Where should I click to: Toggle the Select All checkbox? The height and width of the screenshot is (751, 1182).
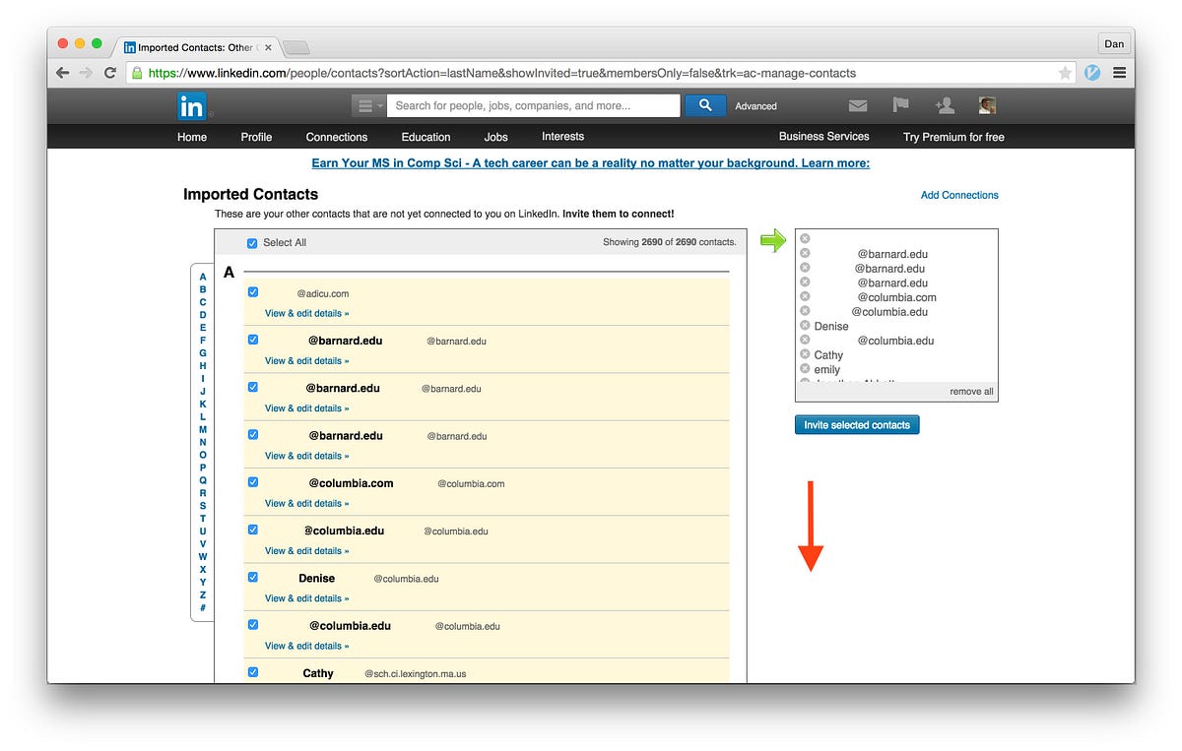tap(252, 243)
